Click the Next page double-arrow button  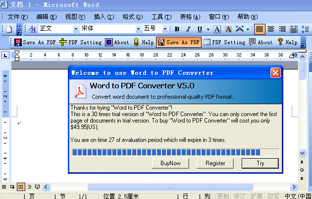[x=302, y=178]
